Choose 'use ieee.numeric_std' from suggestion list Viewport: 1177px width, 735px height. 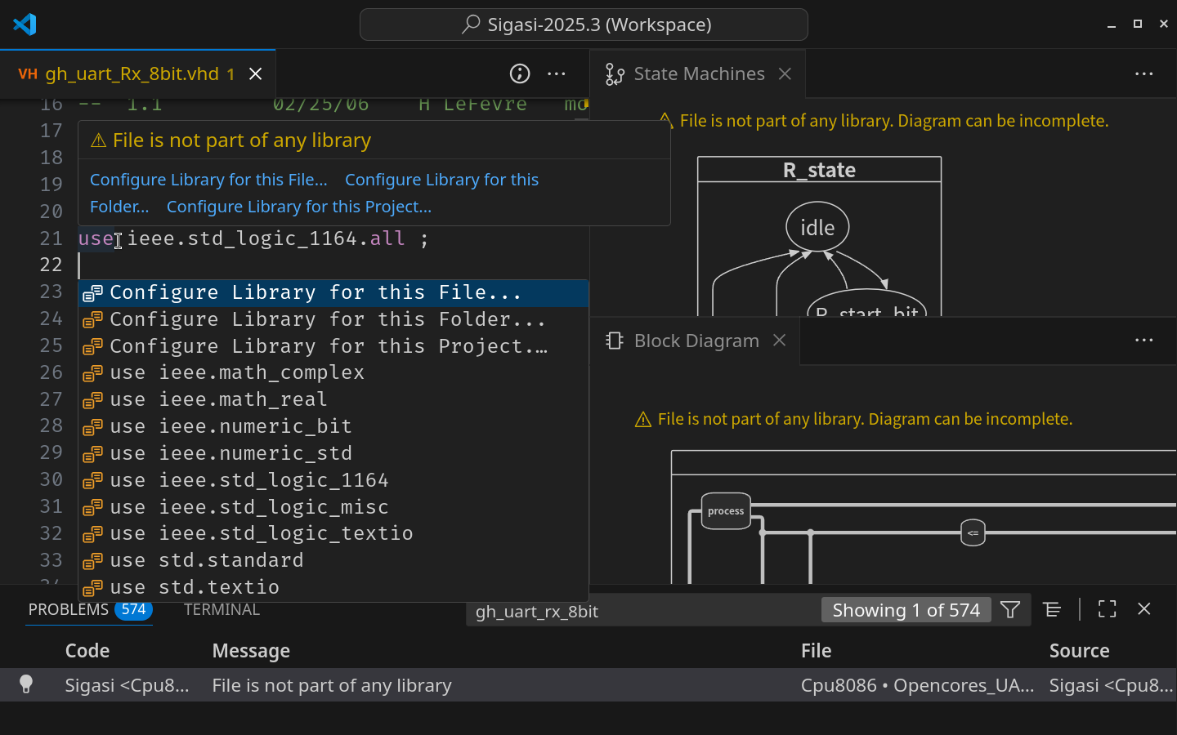tap(230, 453)
